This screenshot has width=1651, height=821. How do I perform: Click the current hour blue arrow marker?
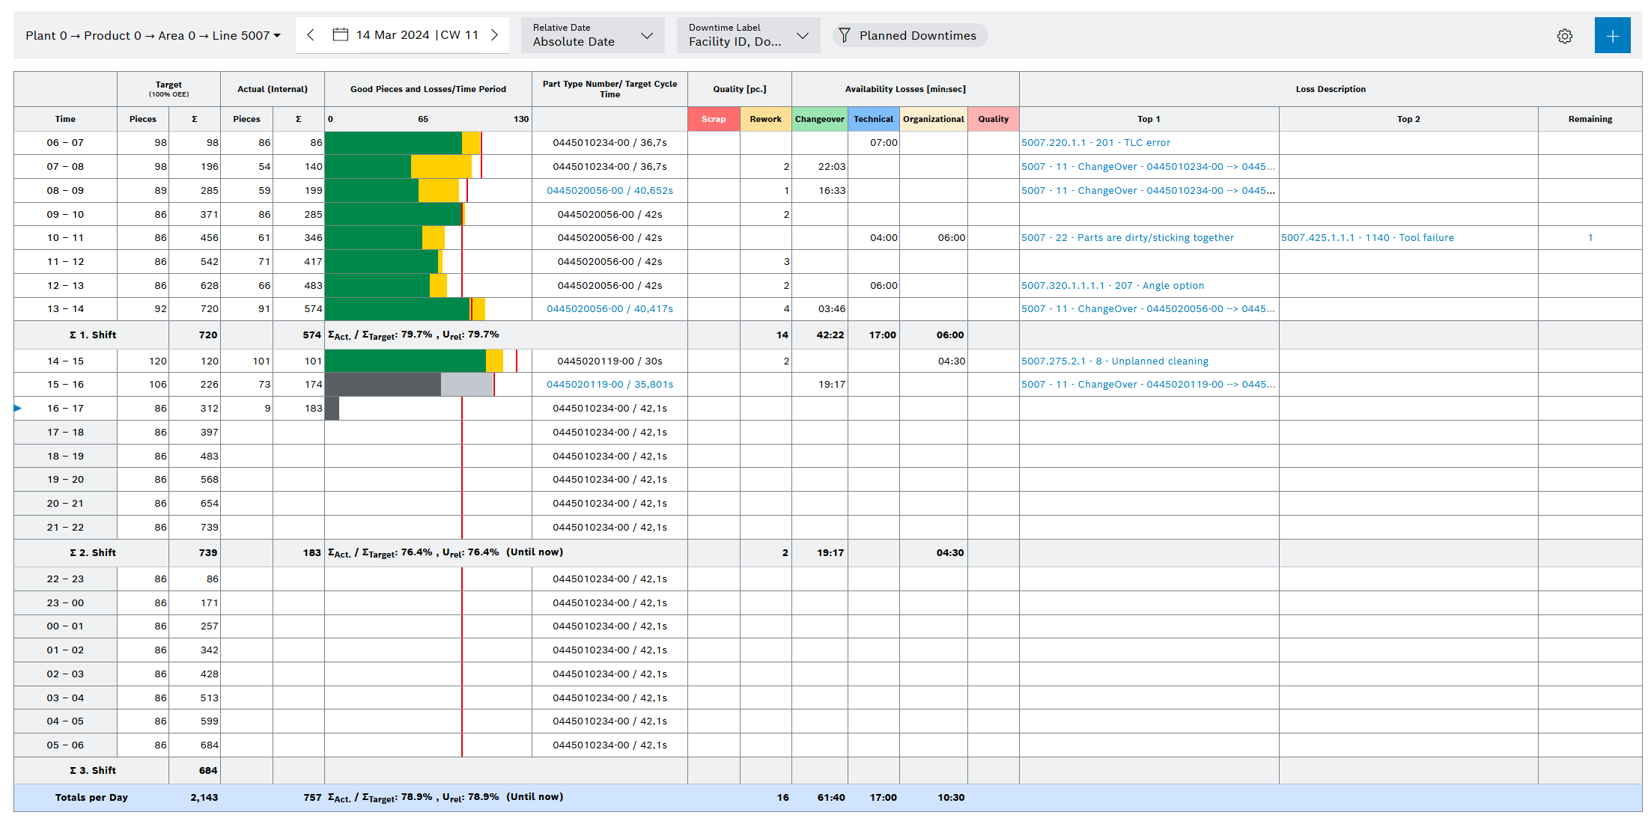[x=18, y=408]
